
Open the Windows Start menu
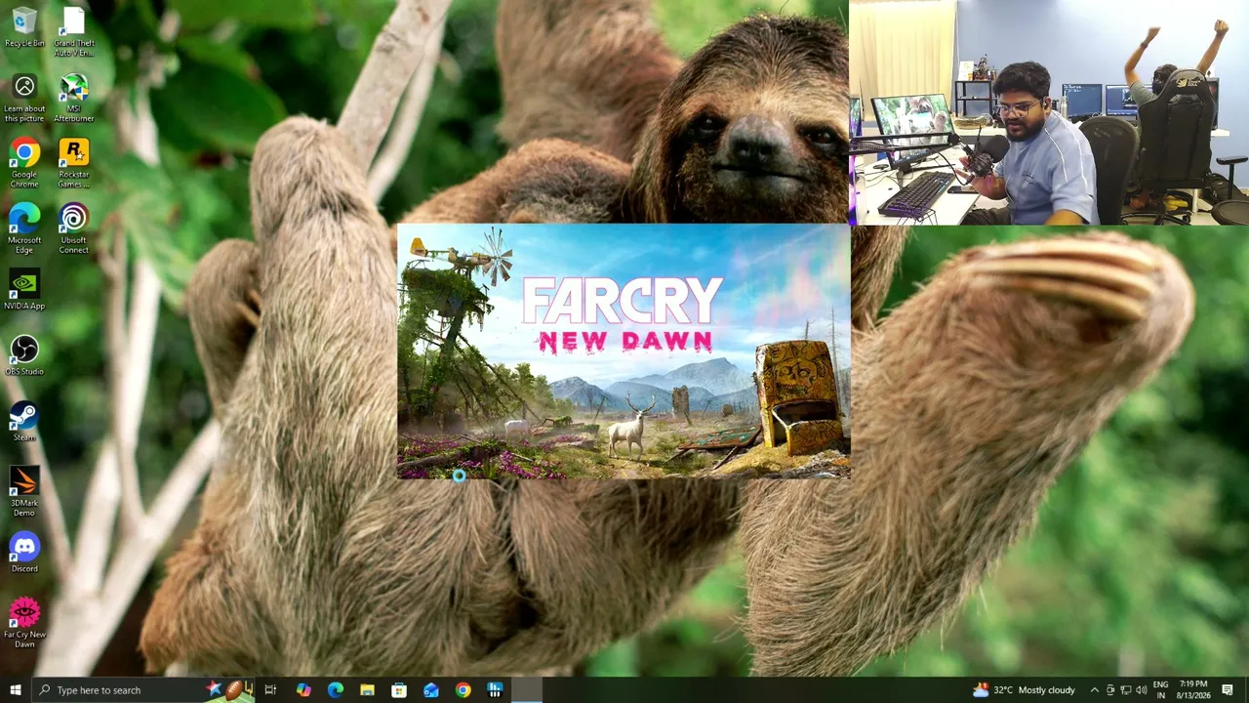15,690
